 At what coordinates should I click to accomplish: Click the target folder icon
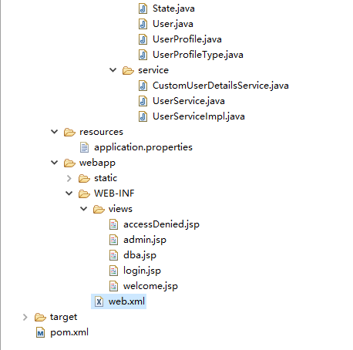coord(40,317)
